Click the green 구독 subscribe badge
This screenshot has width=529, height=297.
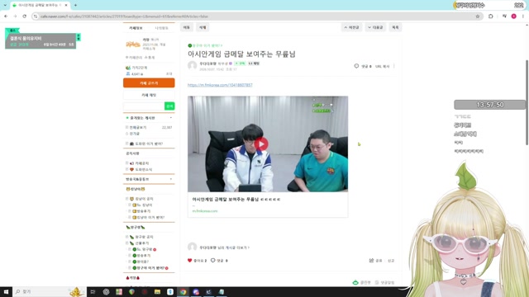pos(241,64)
